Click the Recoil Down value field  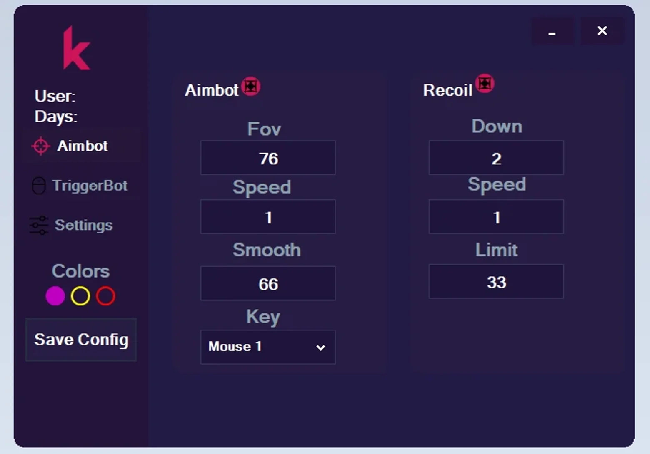tap(496, 158)
